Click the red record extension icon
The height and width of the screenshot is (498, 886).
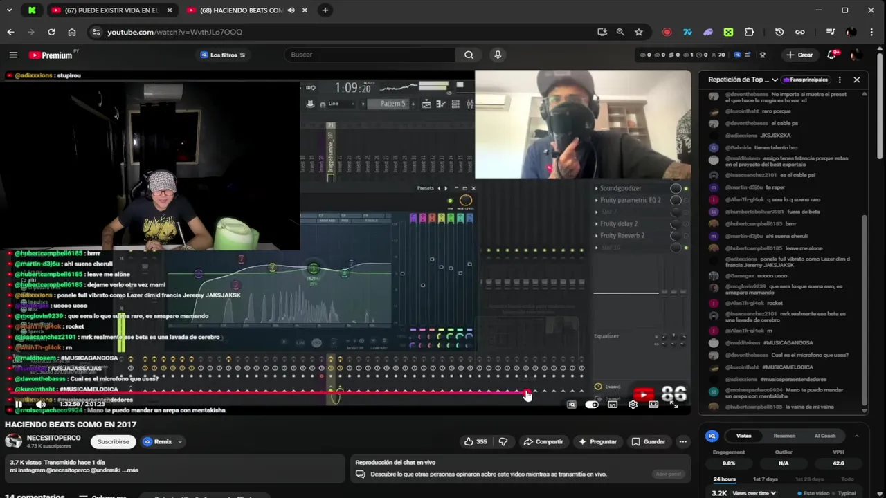coord(667,32)
